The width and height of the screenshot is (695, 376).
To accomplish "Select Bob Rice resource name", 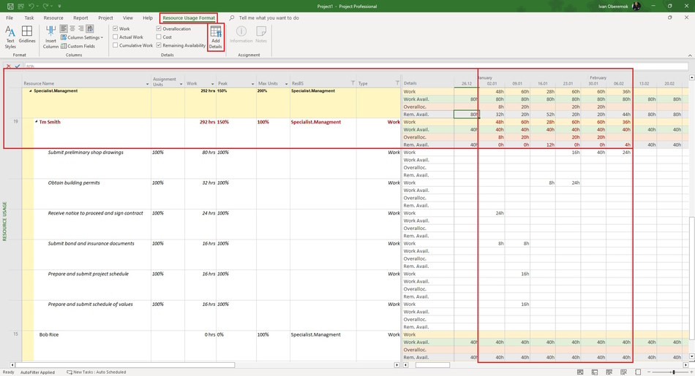I will (x=49, y=335).
